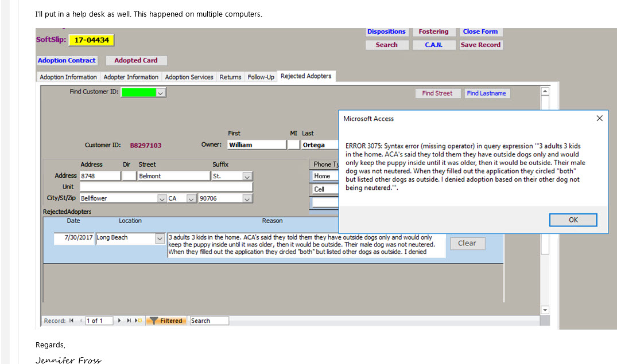Open the Find Customer ID lookup

[160, 92]
